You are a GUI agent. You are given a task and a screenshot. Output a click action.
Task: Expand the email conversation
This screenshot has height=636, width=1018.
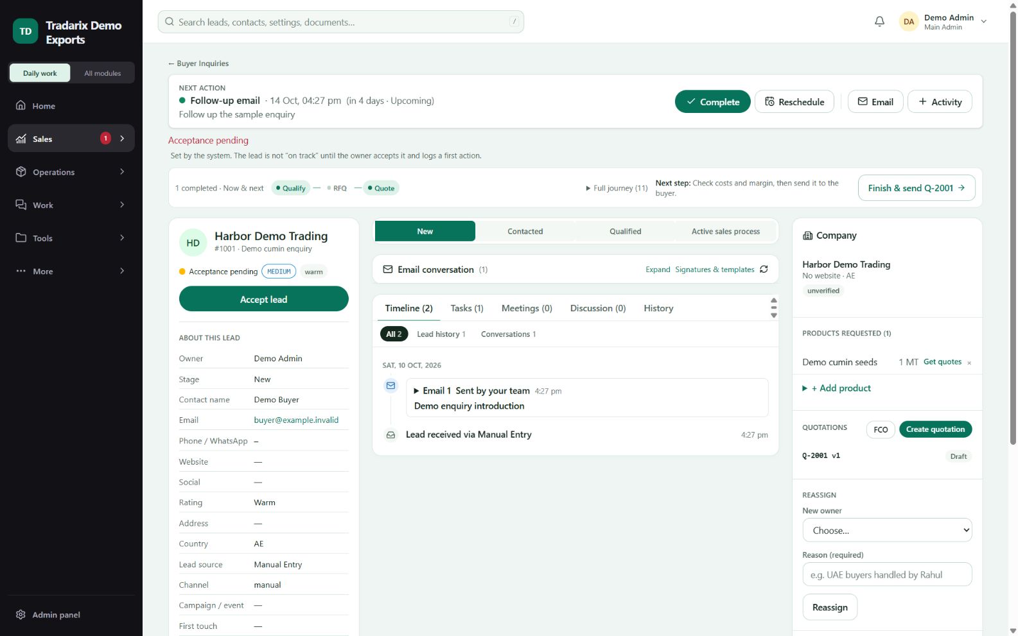coord(658,270)
